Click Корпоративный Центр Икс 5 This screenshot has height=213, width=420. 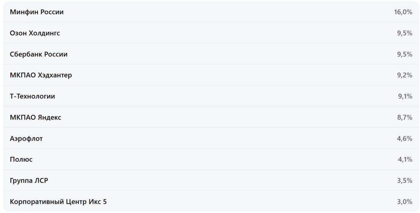(x=58, y=202)
